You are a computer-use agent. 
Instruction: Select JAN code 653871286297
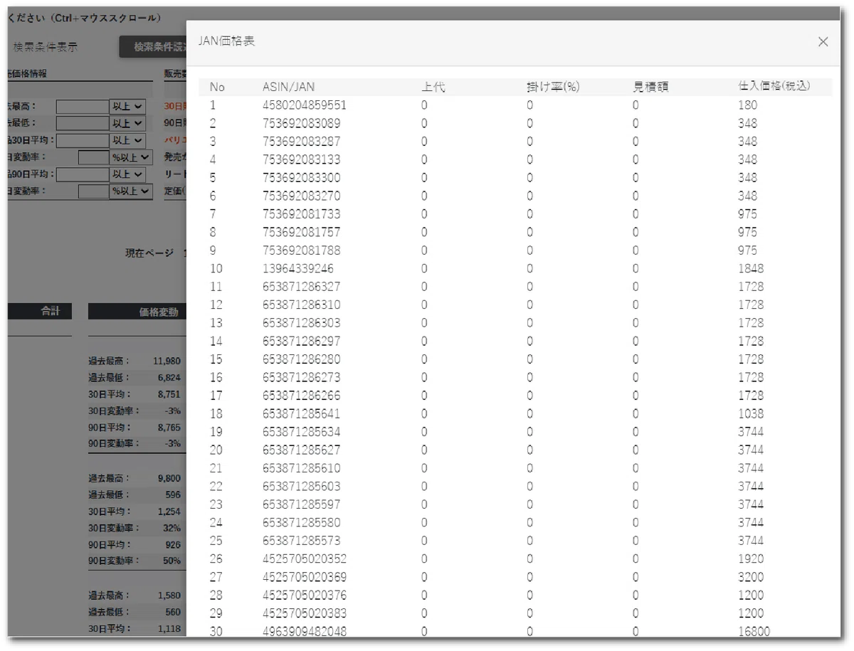click(301, 341)
